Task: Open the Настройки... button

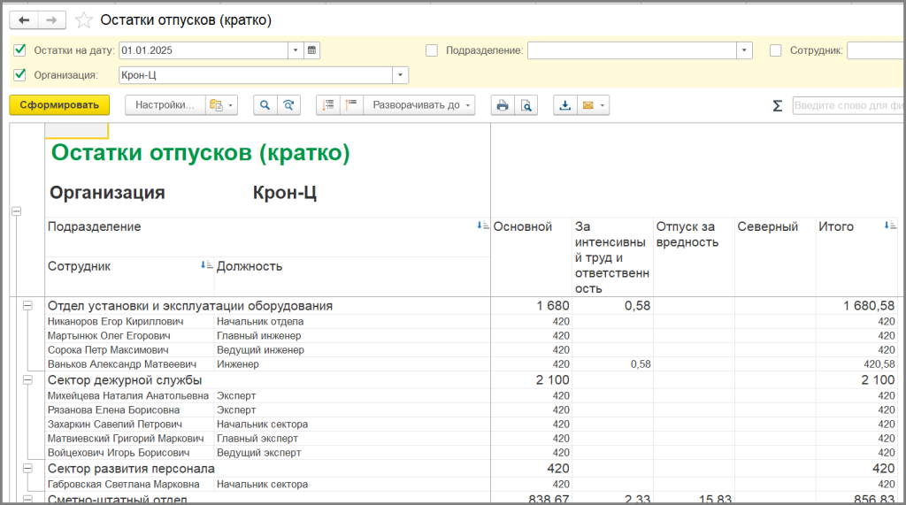Action: [165, 105]
